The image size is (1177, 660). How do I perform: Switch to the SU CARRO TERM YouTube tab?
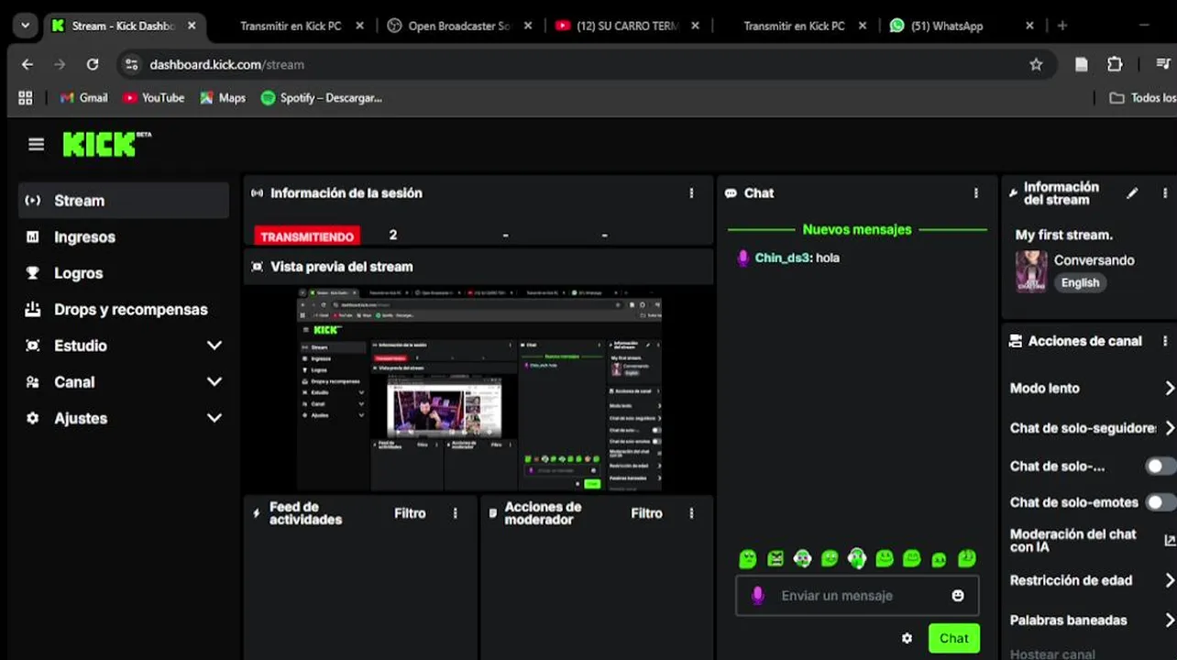(x=628, y=26)
